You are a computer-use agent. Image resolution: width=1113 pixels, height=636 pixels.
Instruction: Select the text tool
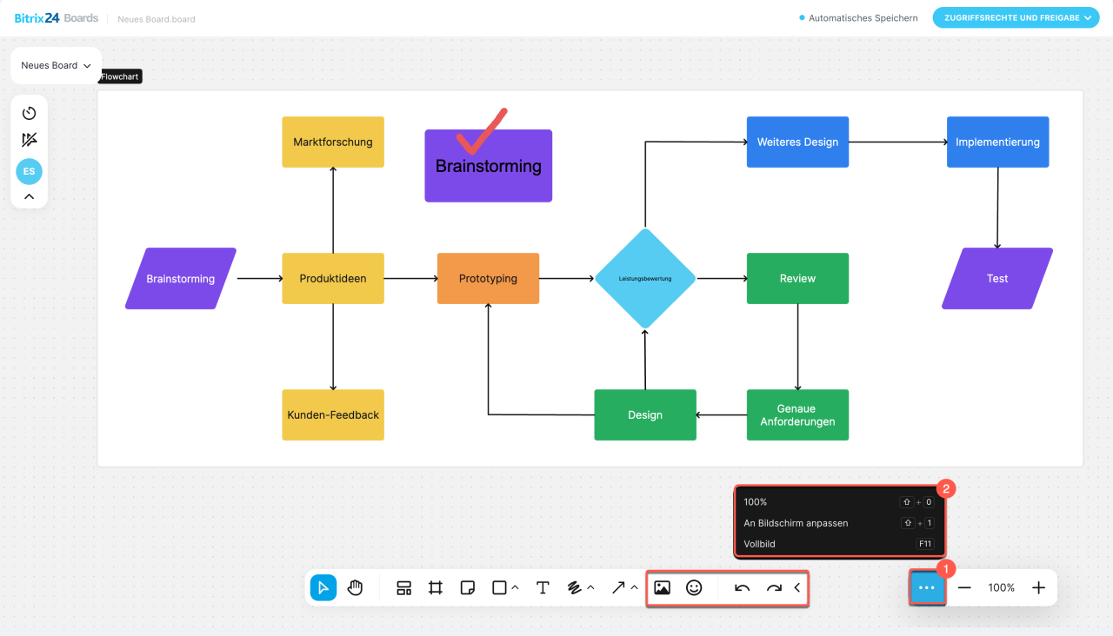543,588
